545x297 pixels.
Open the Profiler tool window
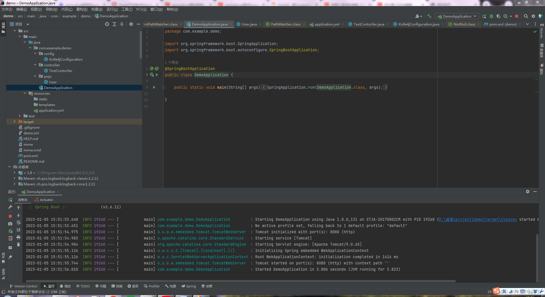tap(152, 286)
